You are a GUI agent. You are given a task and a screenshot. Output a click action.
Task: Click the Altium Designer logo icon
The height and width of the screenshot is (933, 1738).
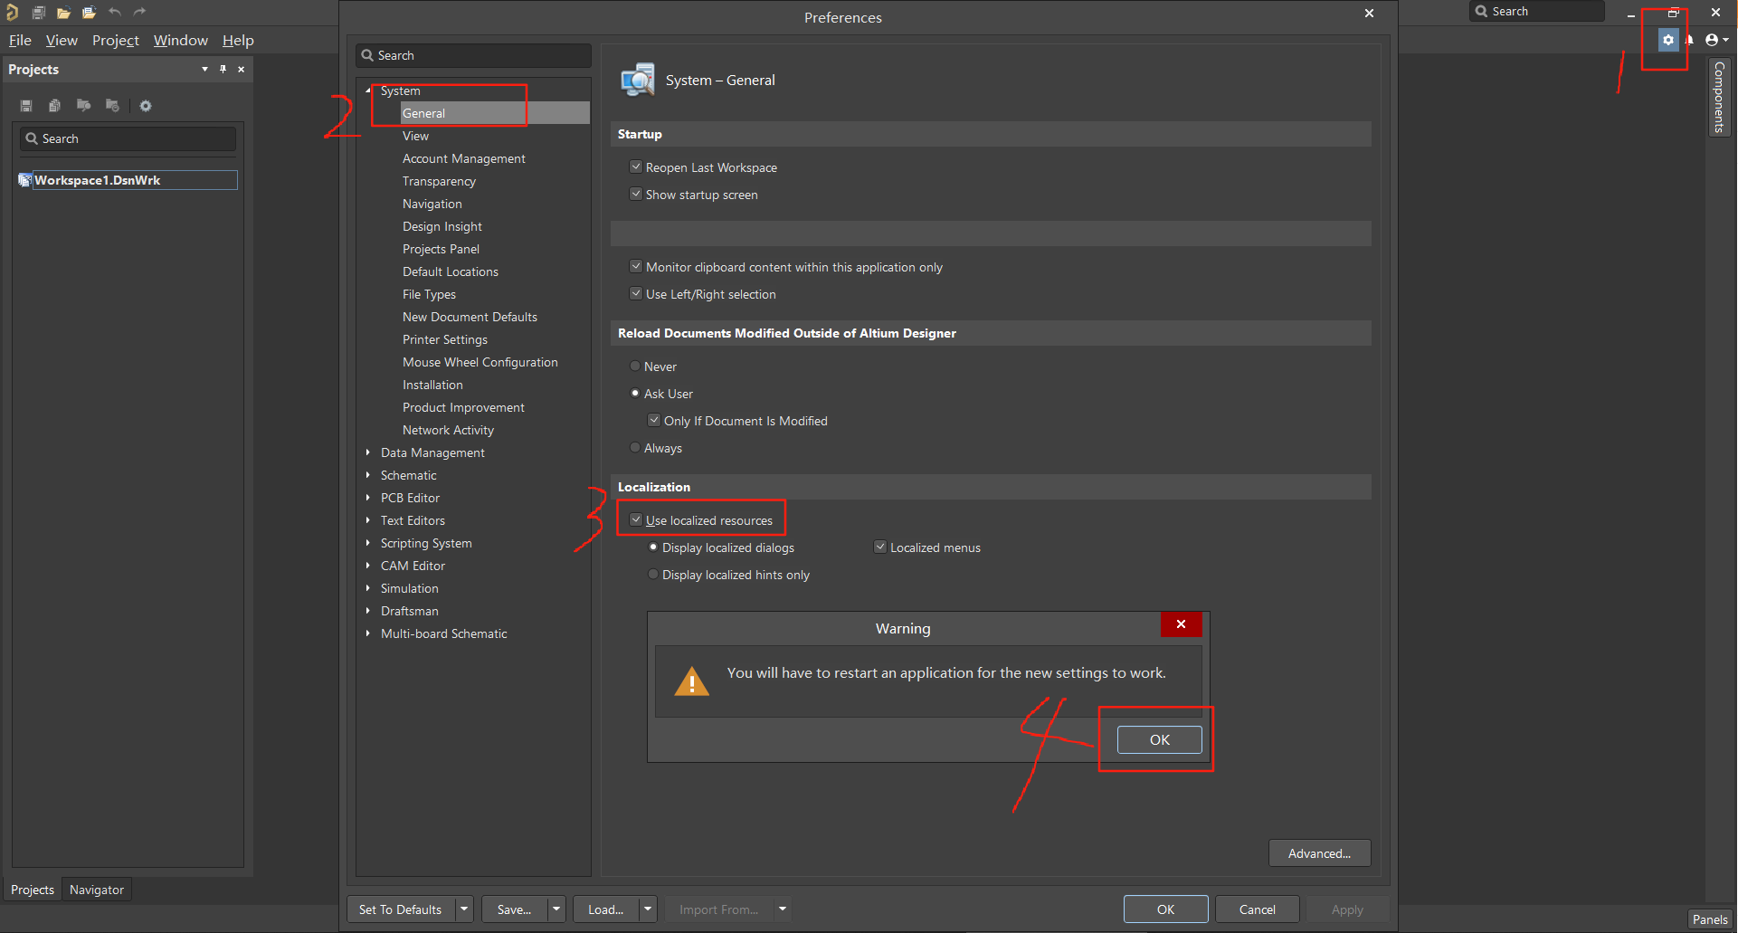[12, 12]
